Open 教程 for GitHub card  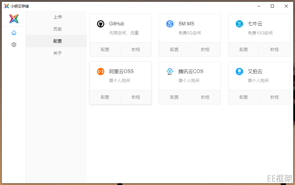[x=136, y=49]
